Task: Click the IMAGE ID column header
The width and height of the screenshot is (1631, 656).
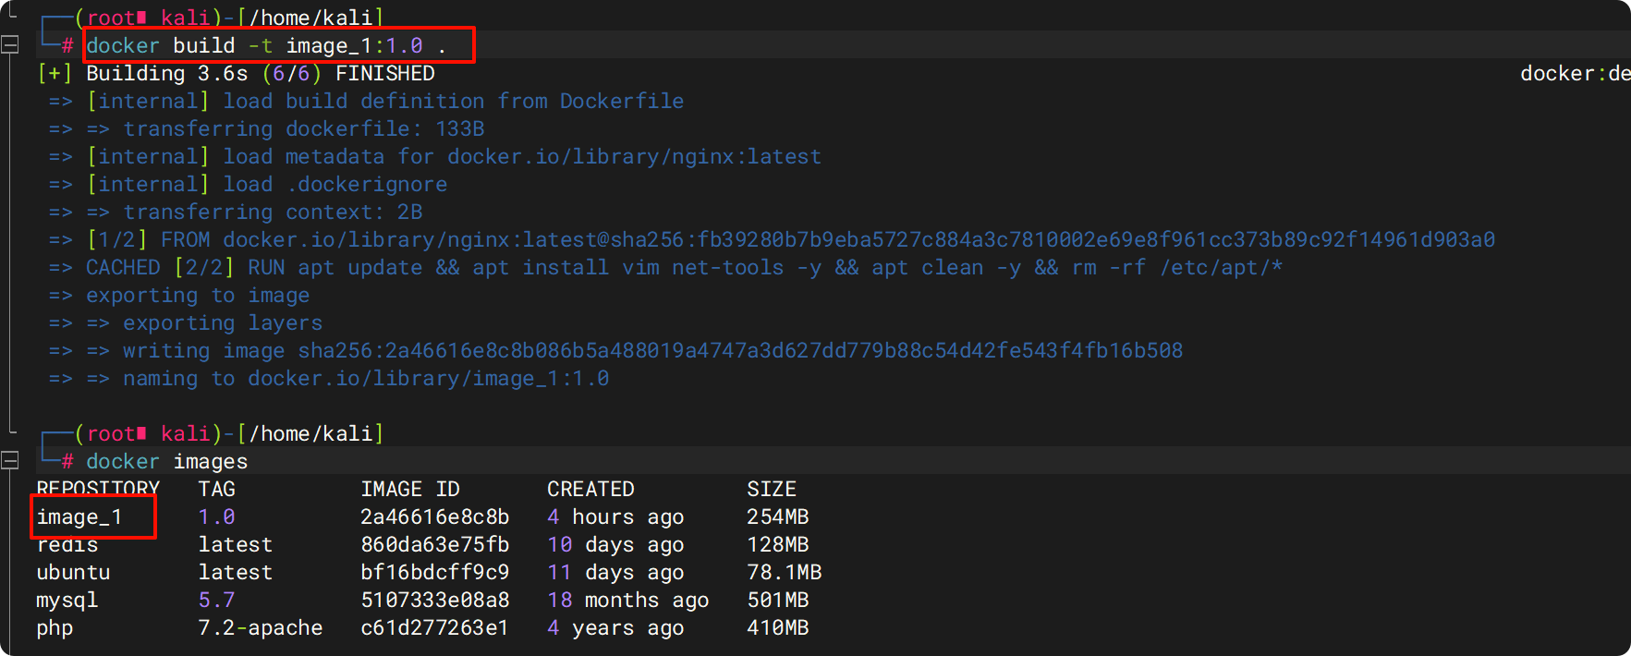Action: coord(409,489)
